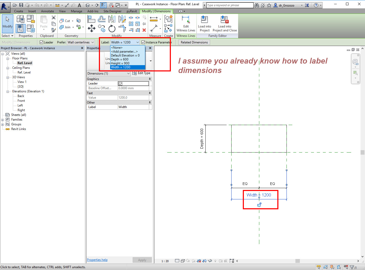Switch to the Annotate ribbon tab
Viewport: 365px width, 270px height.
(47, 11)
